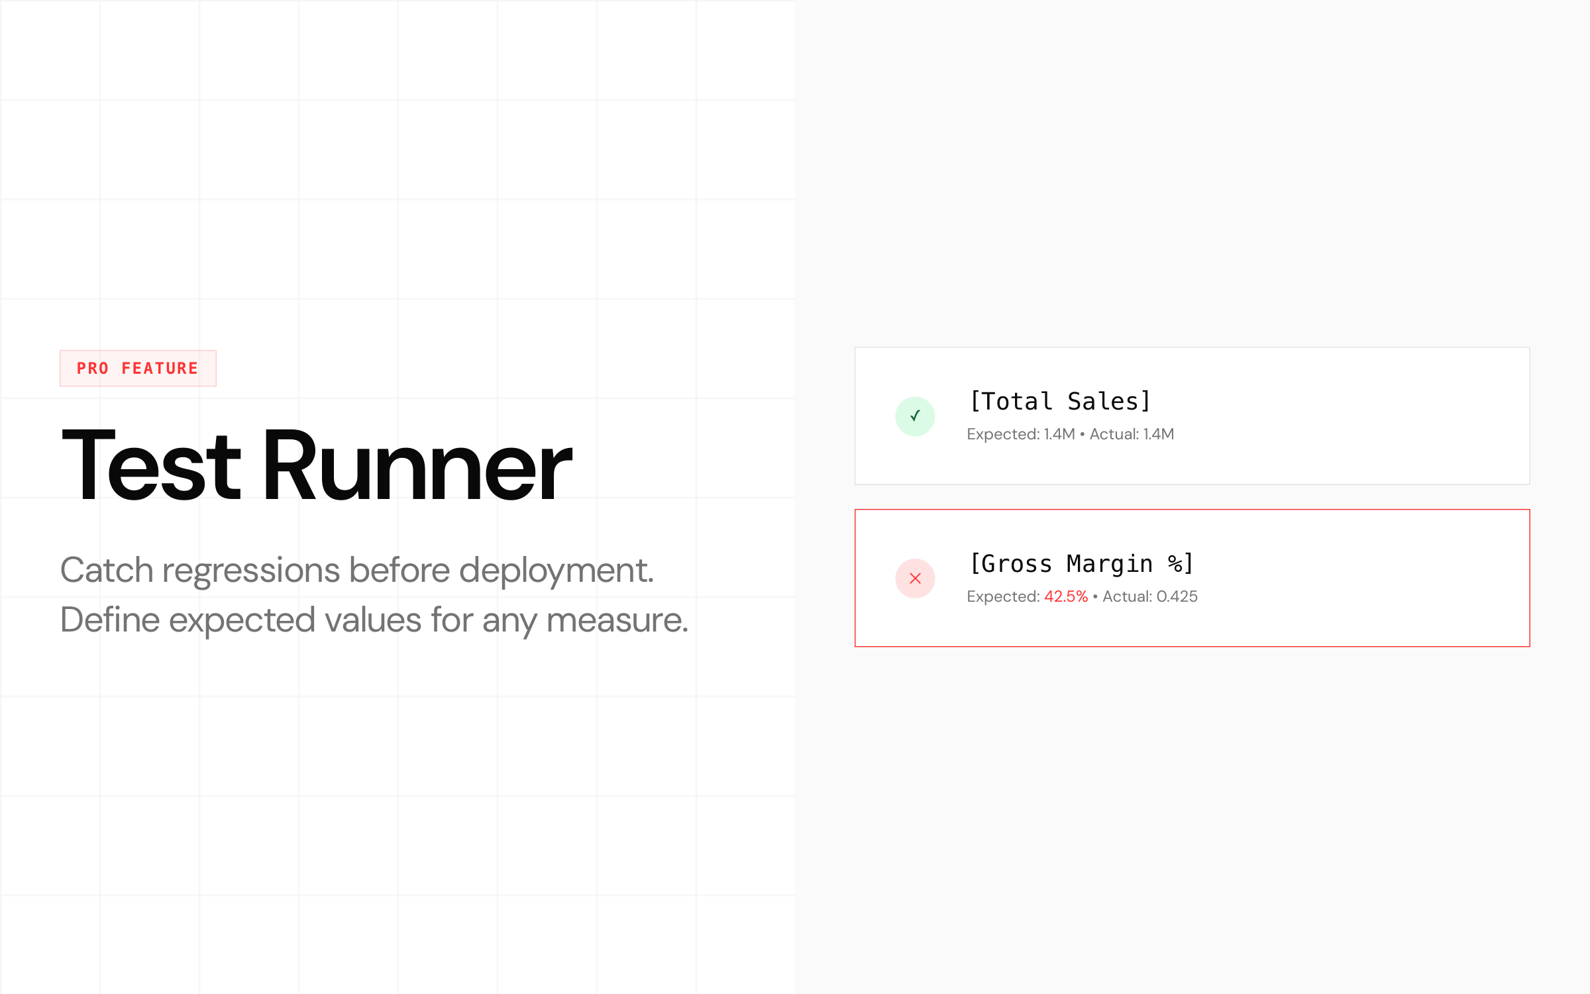
Task: Select the [Total Sales] measure title
Action: click(1060, 402)
